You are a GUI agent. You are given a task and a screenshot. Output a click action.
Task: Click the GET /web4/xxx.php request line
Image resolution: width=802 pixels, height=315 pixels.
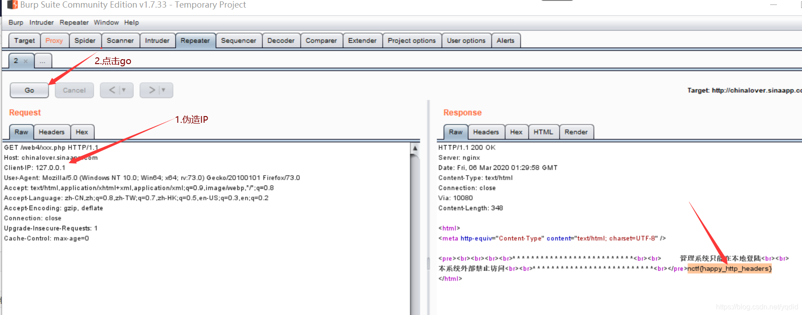pos(51,147)
